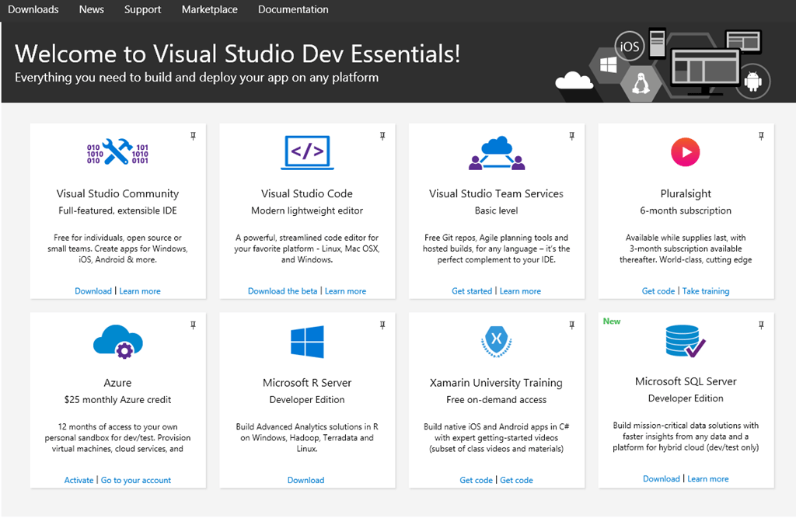The height and width of the screenshot is (518, 796).
Task: Click Take training under Pluralsight
Action: pyautogui.click(x=706, y=290)
